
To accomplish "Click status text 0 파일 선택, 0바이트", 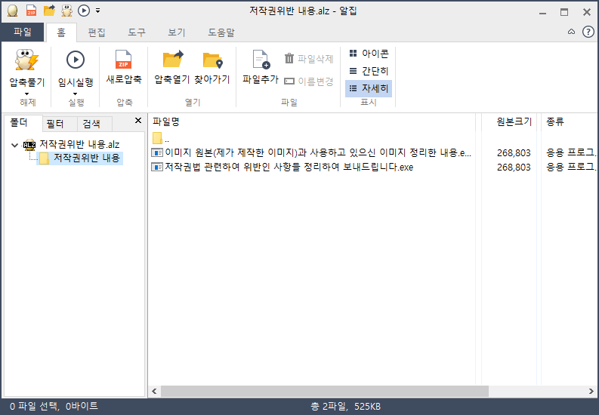I will (x=54, y=406).
